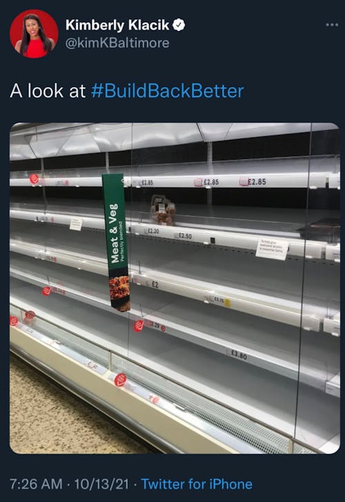The image size is (345, 502).
Task: Click the green Meat & Veg hanging sign
Action: click(116, 242)
